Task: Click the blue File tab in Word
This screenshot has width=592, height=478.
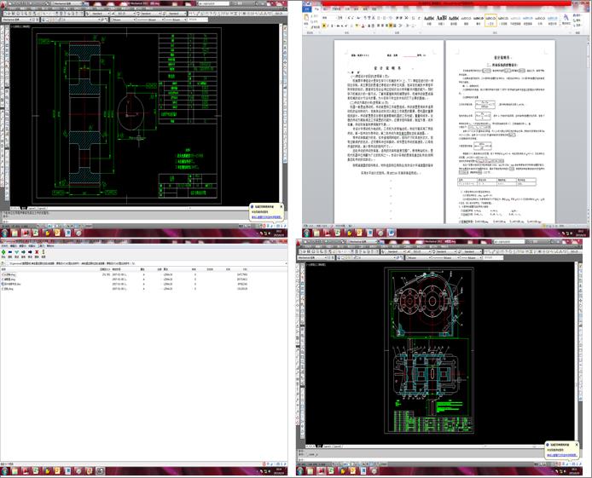Action: pos(307,9)
